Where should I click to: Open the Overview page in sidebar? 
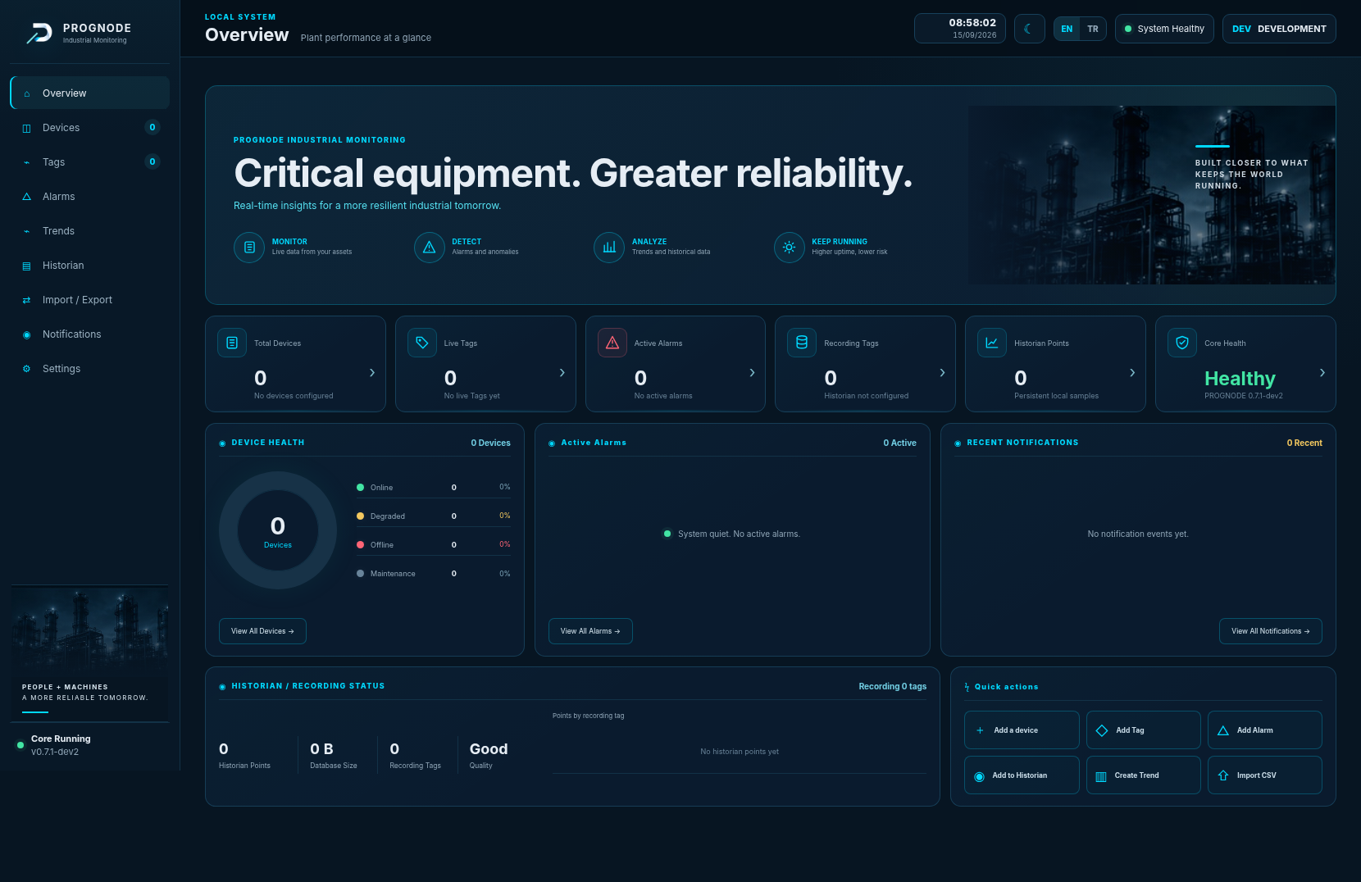(90, 93)
